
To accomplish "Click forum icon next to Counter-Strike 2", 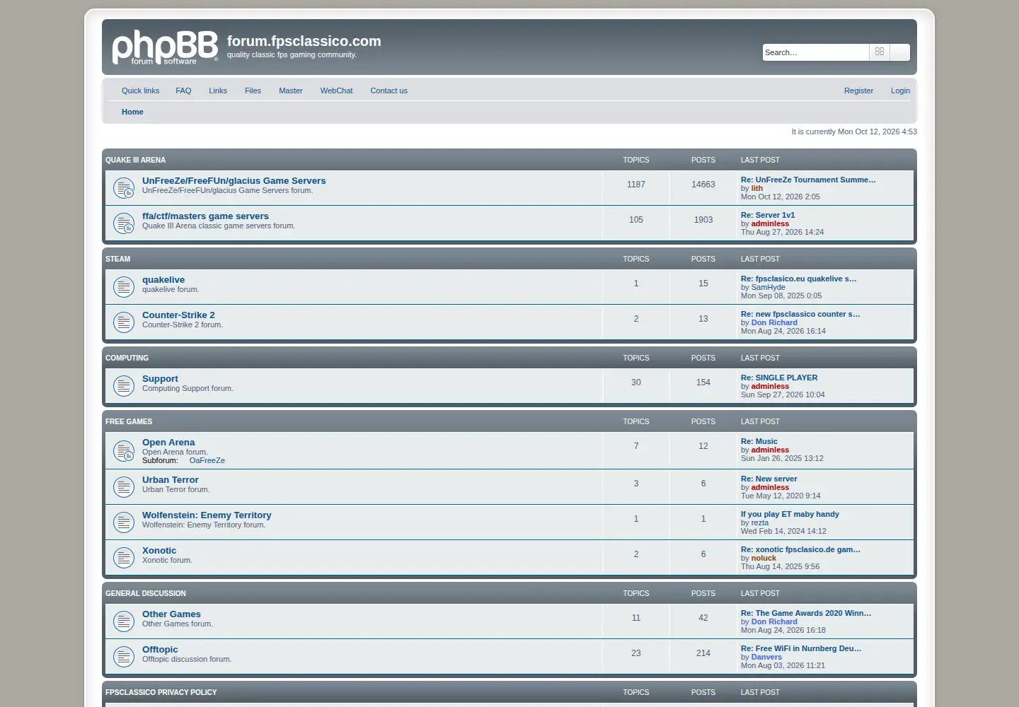I will pos(124,322).
